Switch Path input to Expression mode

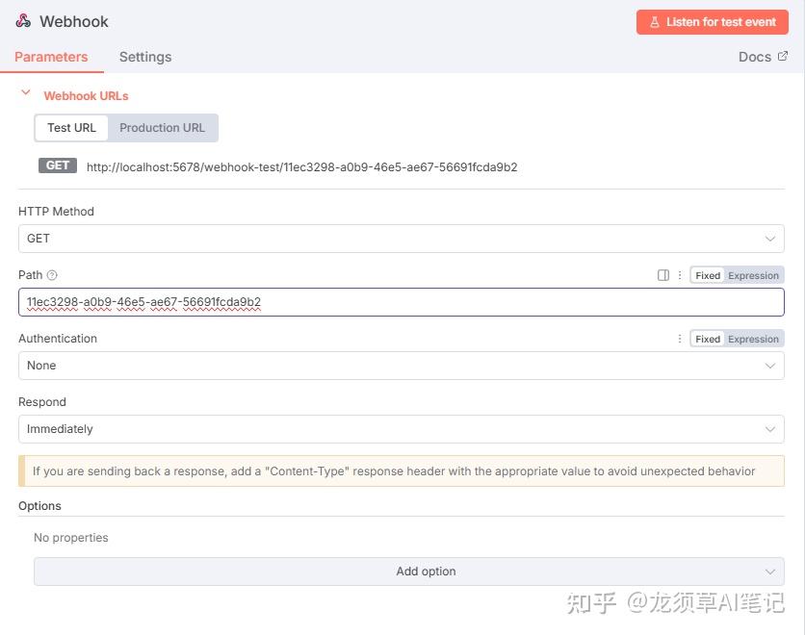click(752, 275)
